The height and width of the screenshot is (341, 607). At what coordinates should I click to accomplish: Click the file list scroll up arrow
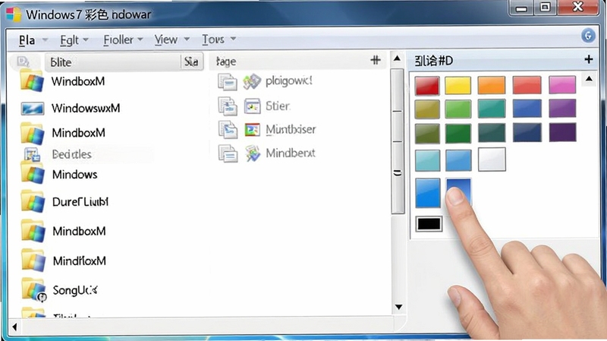click(397, 58)
